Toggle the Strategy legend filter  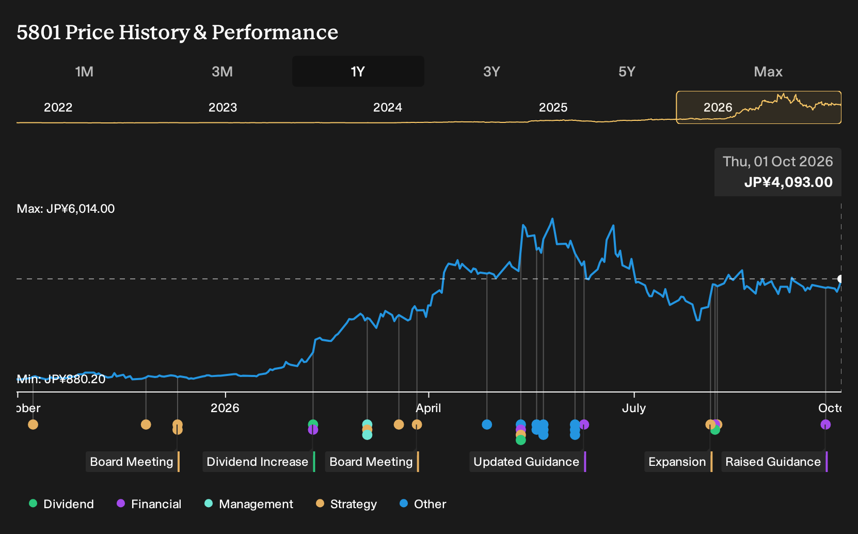(346, 504)
